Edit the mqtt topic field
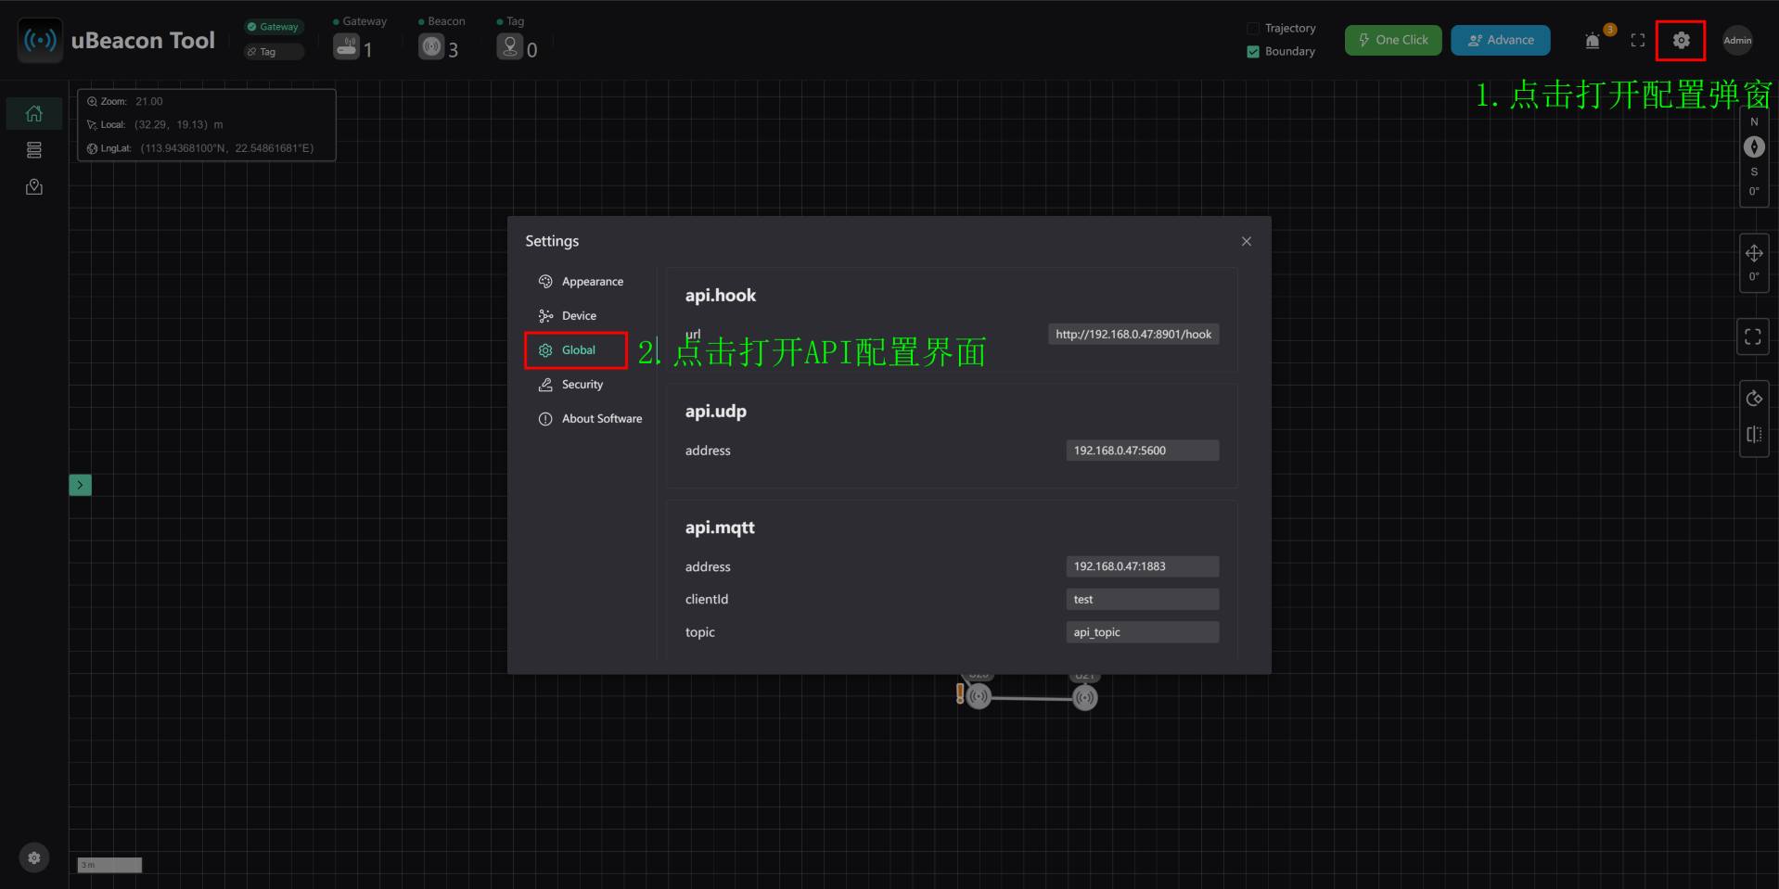 (x=1143, y=632)
